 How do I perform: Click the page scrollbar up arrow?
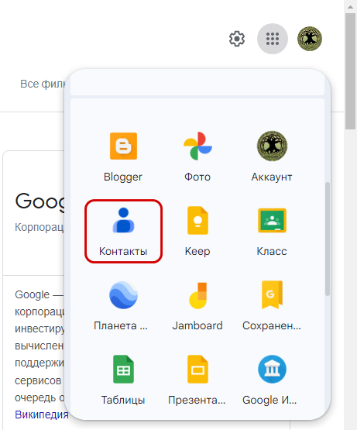[x=350, y=7]
